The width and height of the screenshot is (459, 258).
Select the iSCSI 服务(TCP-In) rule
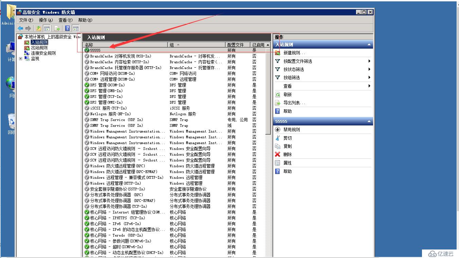tap(174, 108)
